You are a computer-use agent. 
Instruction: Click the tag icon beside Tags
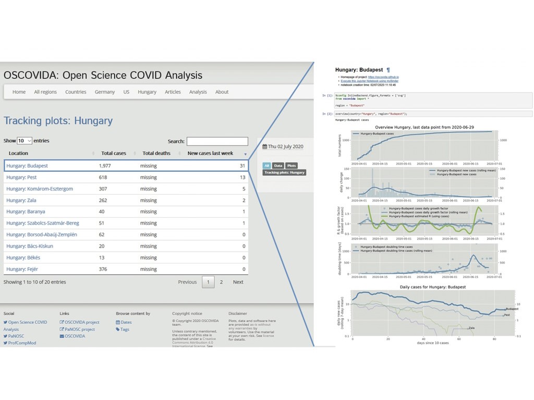pos(118,329)
